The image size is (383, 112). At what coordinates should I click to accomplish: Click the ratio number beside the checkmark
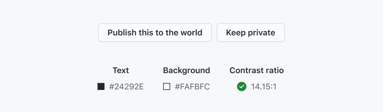tap(264, 86)
